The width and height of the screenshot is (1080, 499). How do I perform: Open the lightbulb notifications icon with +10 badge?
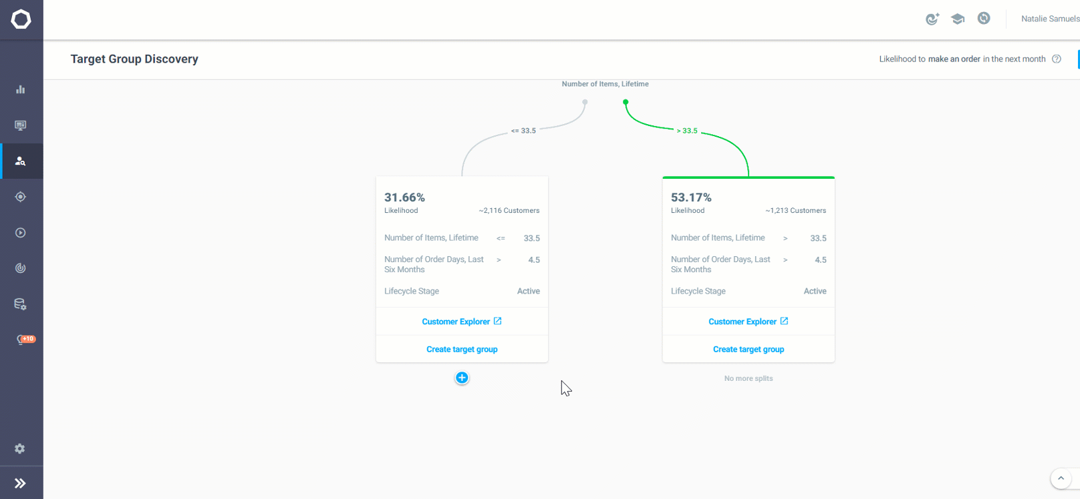25,340
